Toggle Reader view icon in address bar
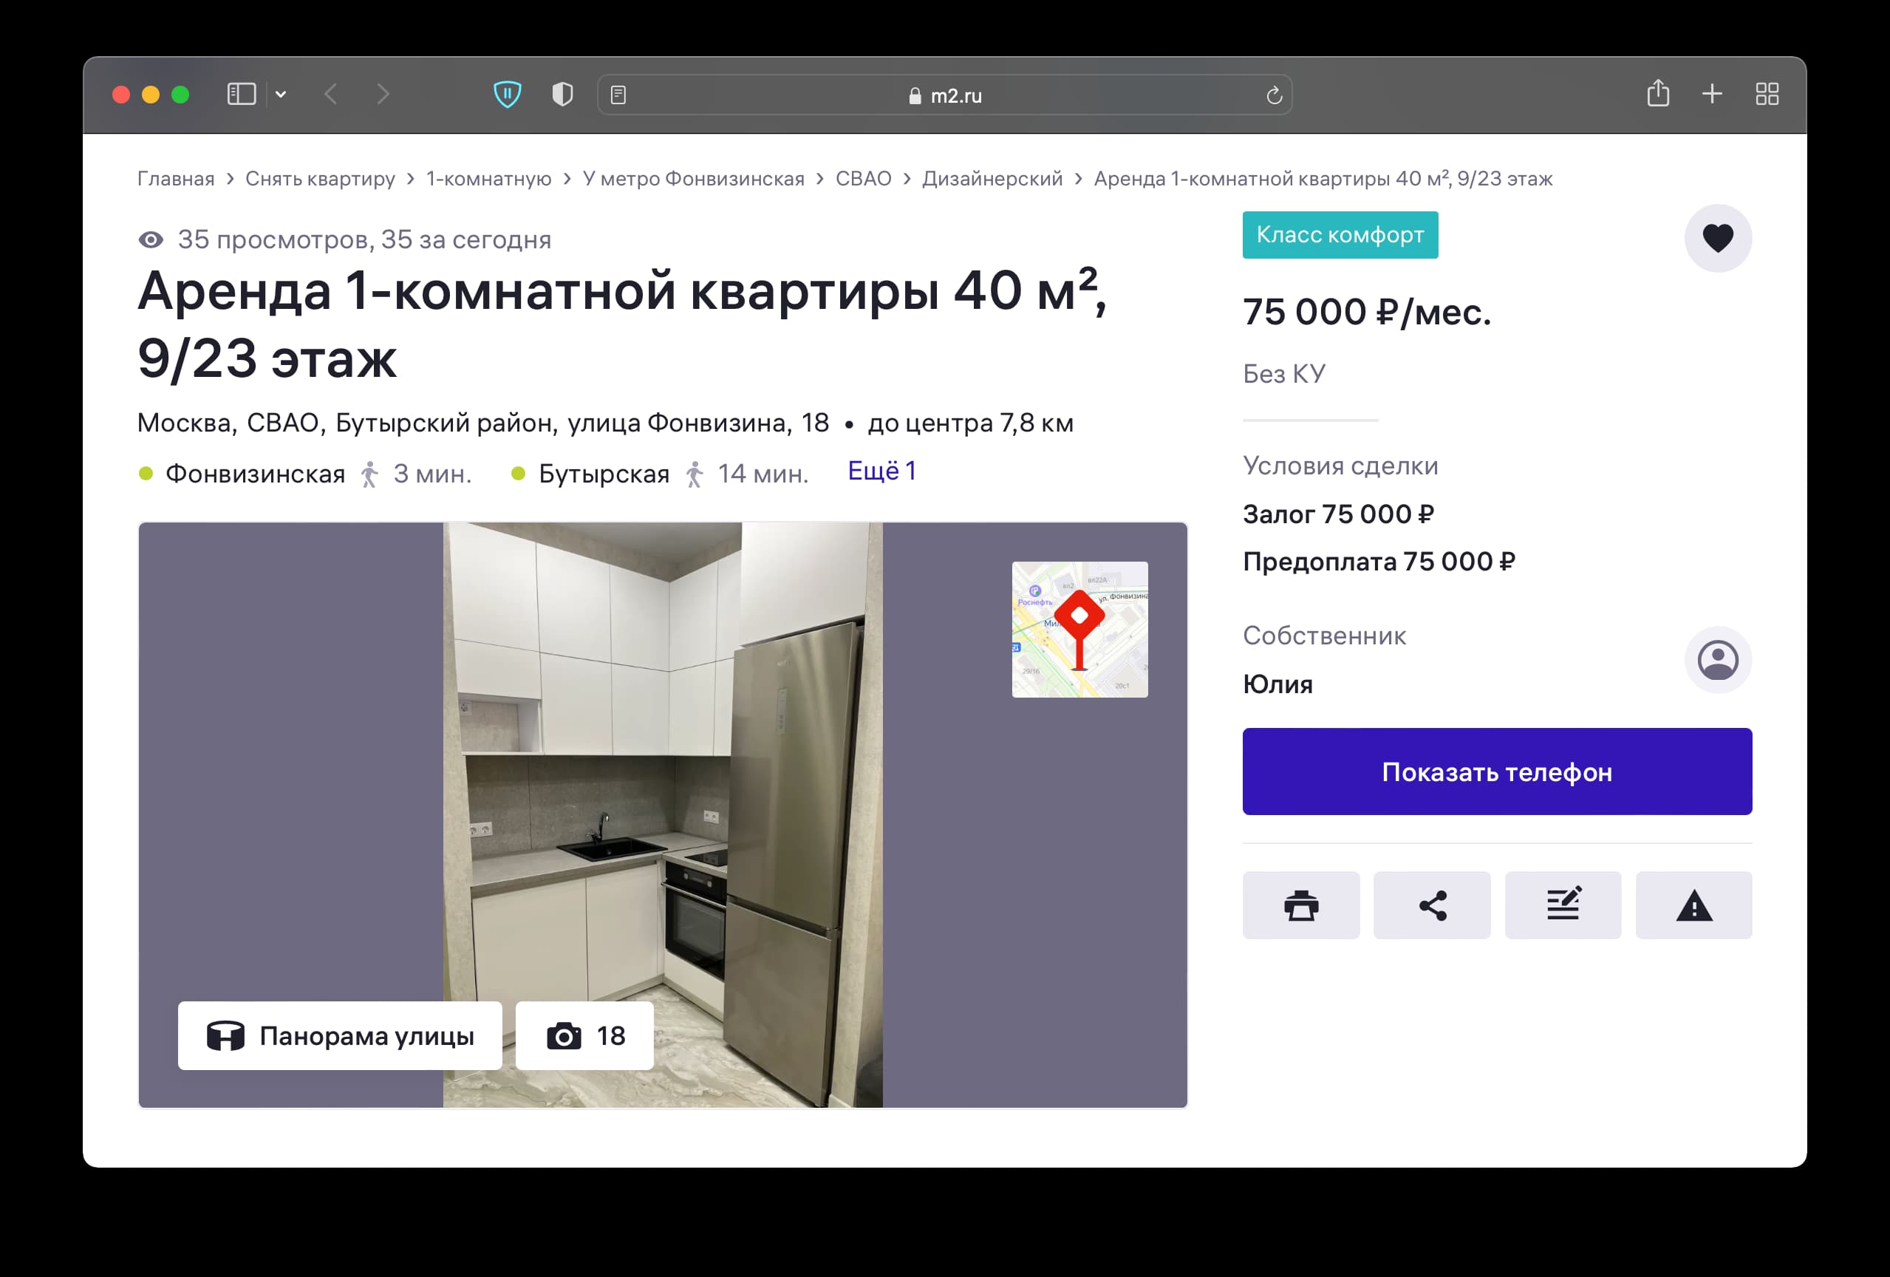 (618, 95)
